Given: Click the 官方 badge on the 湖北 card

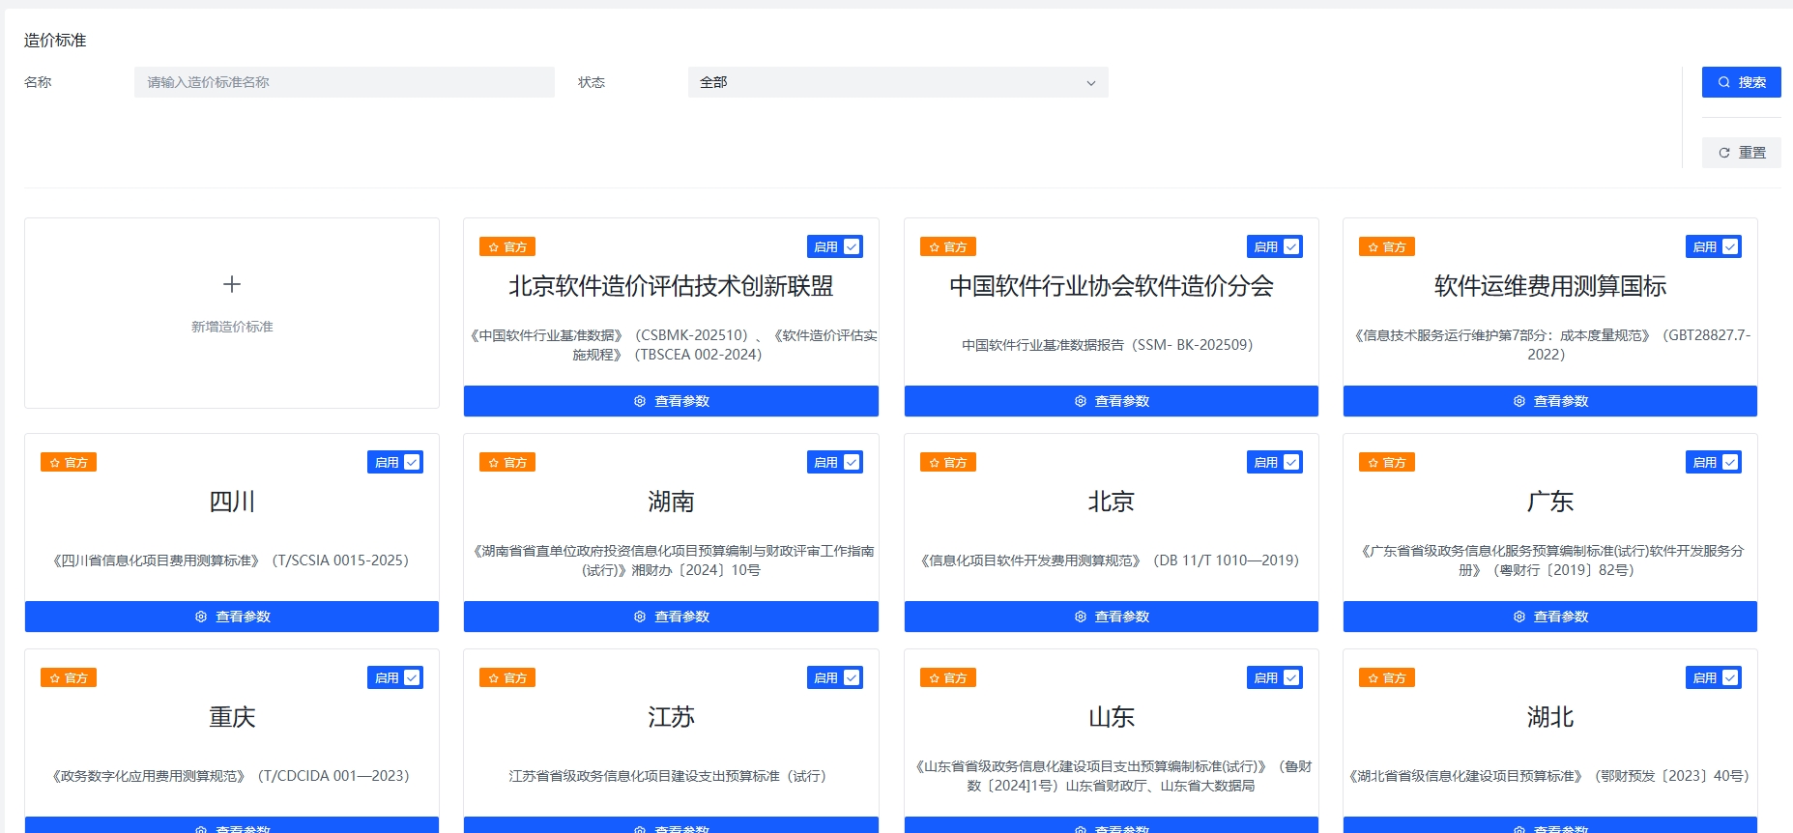Looking at the screenshot, I should click(x=1387, y=678).
